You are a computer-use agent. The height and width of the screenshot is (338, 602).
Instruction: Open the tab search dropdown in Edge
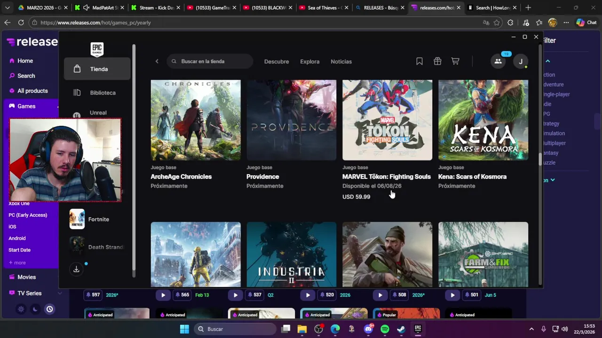pos(7,8)
